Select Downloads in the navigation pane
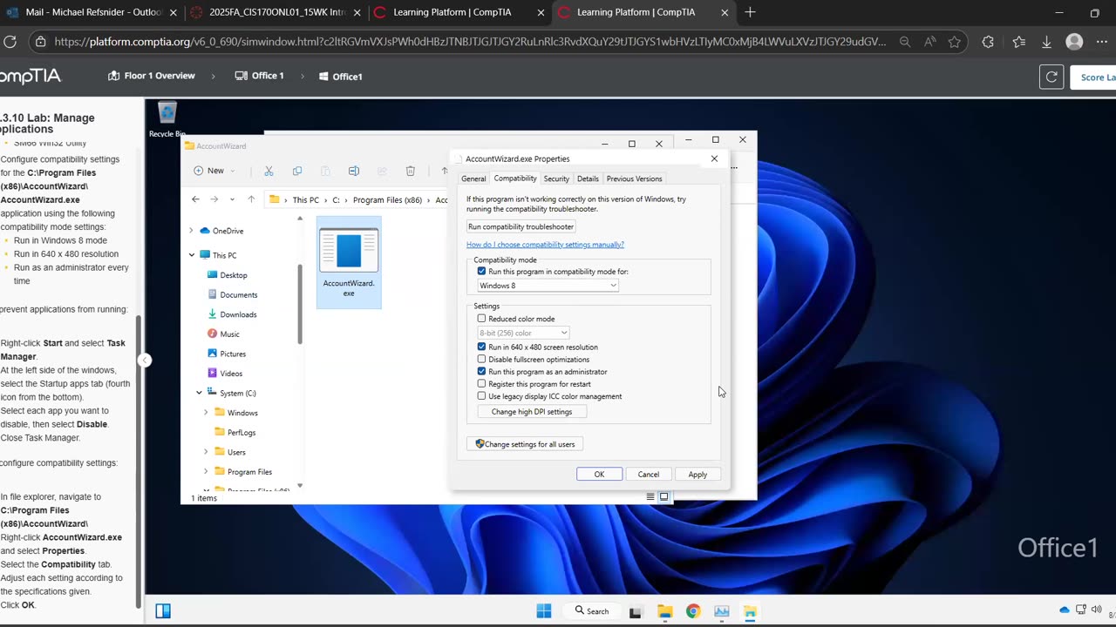The image size is (1116, 627). tap(238, 314)
